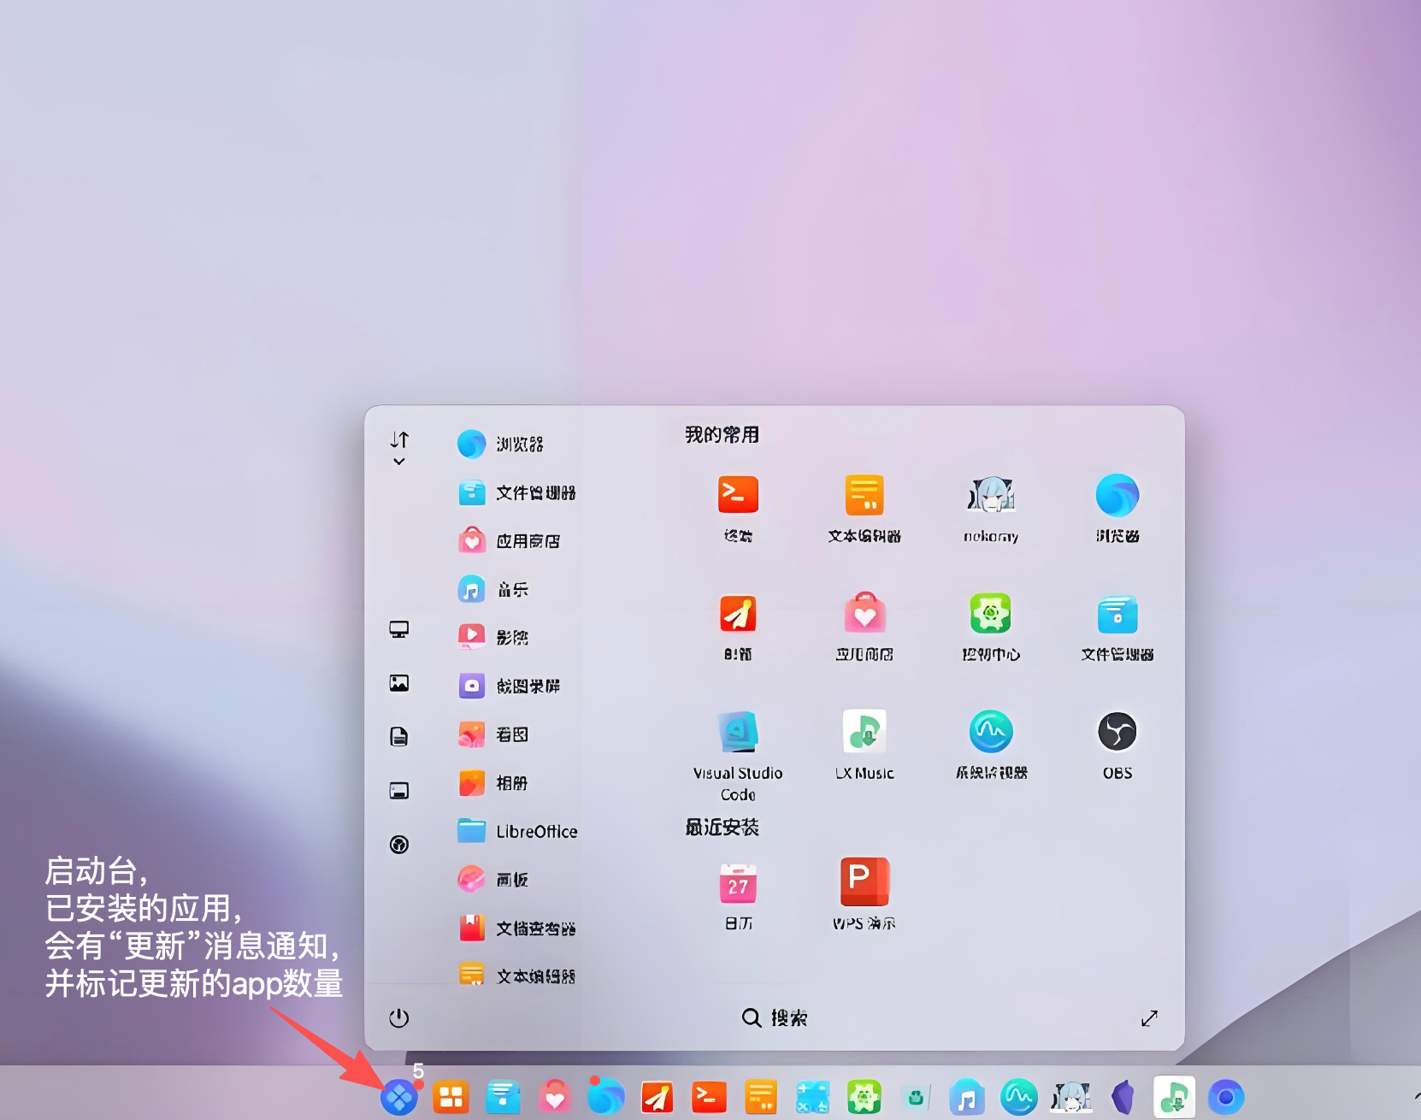Image resolution: width=1421 pixels, height=1120 pixels.
Task: Launch the browser from favorites grid
Action: point(1117,495)
